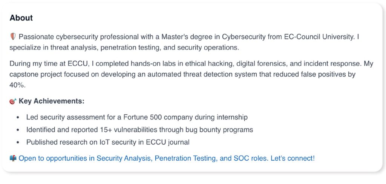Select the Key Achievements heading
Screen dimensions: 386x184
click(x=52, y=101)
